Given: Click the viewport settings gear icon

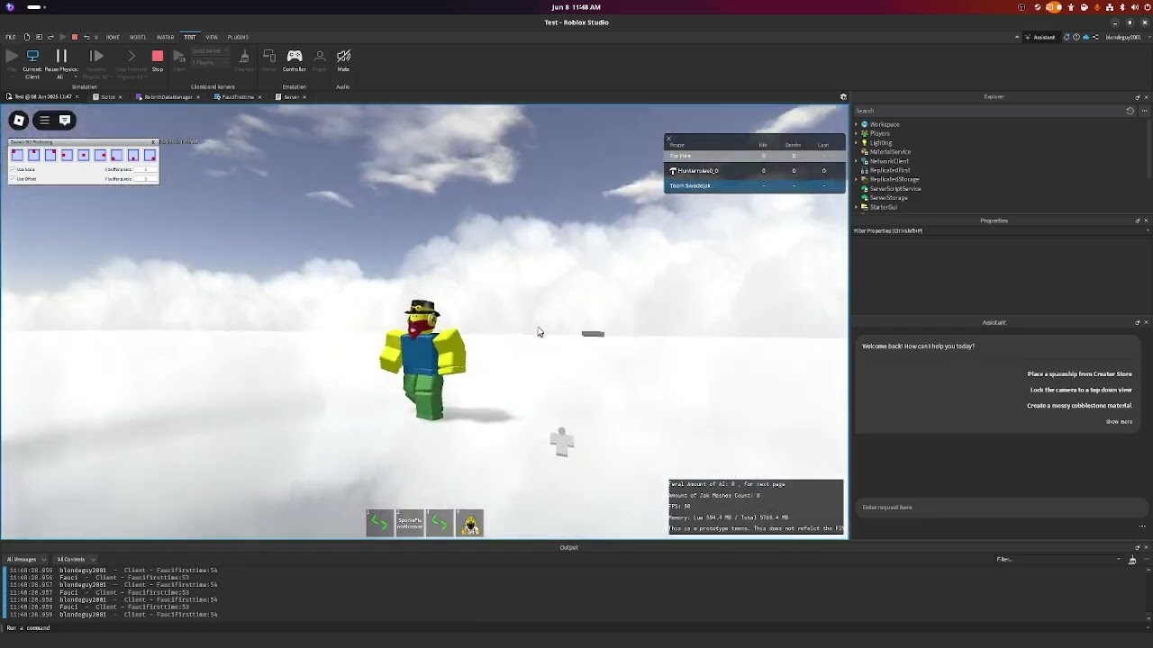Looking at the screenshot, I should point(843,97).
